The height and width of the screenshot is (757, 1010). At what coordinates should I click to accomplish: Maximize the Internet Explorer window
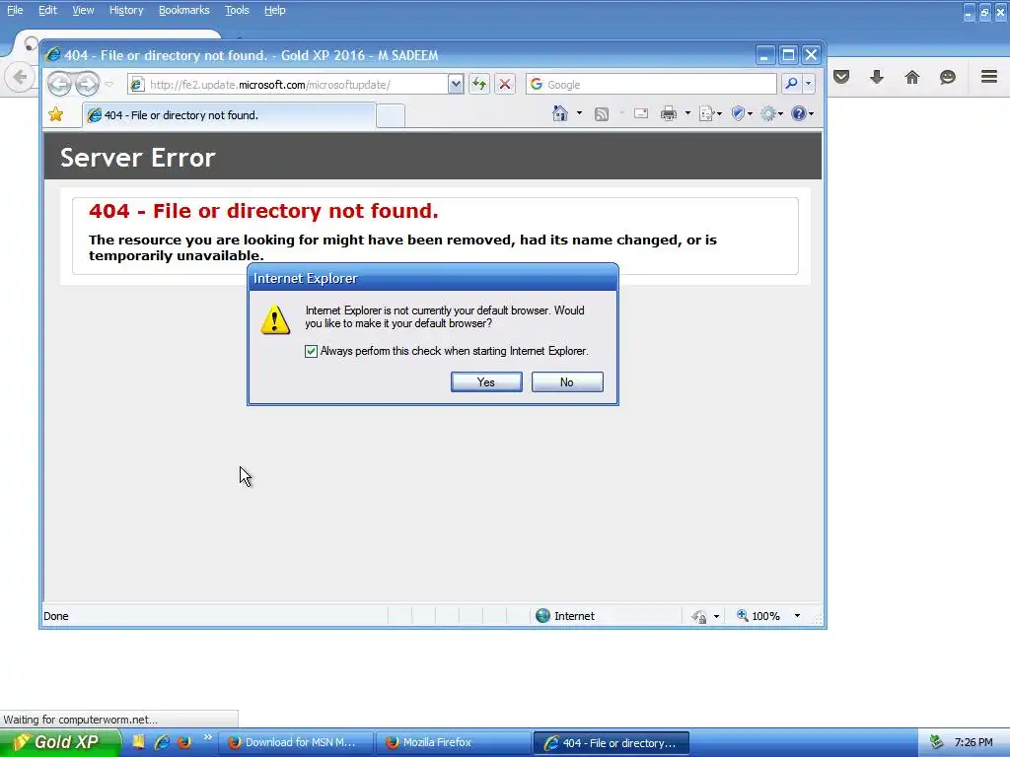(x=788, y=55)
